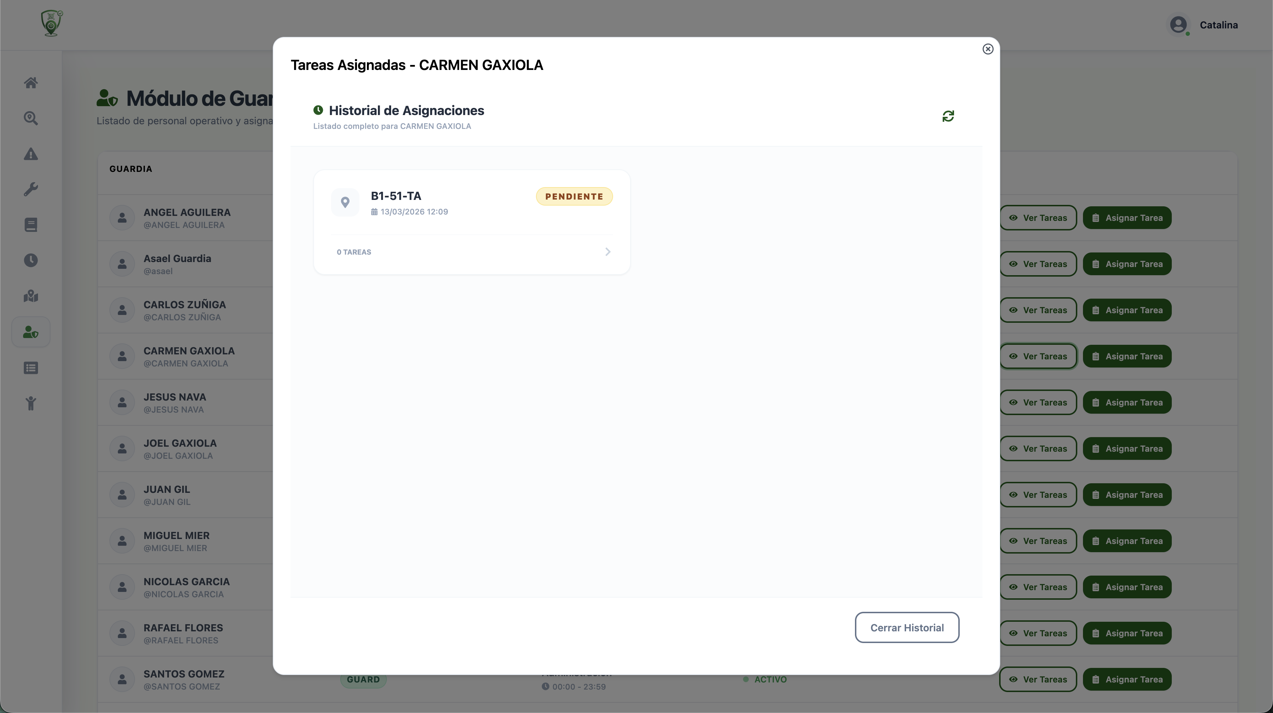Click ANGEL AGUILERA avatar icon
The height and width of the screenshot is (713, 1273).
click(122, 218)
